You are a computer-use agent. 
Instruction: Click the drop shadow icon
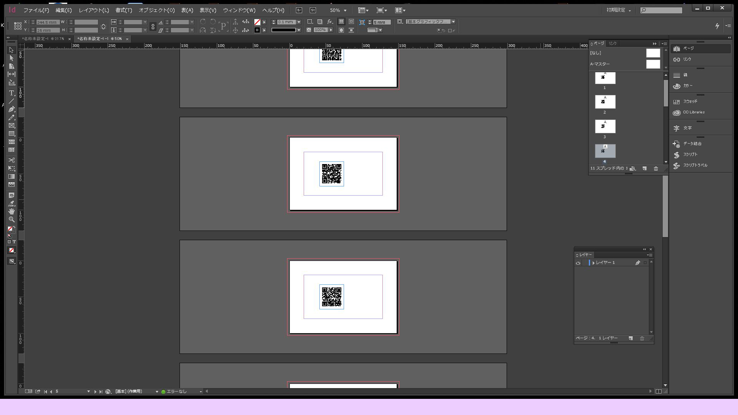click(320, 22)
